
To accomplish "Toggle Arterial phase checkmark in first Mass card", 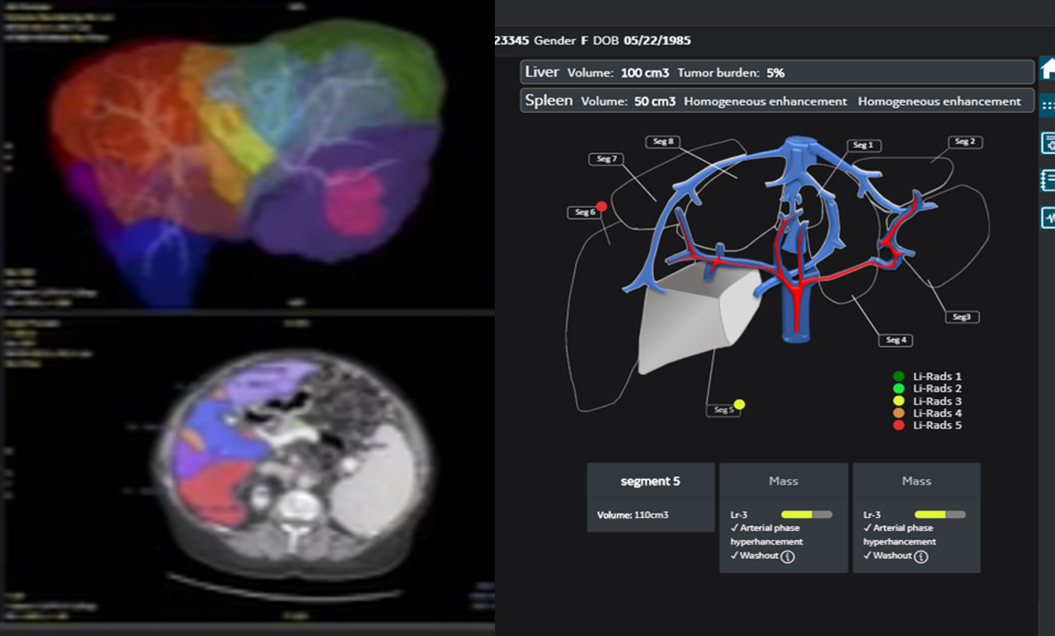I will 734,528.
